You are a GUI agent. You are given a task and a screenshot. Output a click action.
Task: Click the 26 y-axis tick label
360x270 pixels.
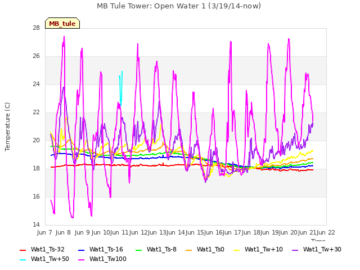point(36,56)
